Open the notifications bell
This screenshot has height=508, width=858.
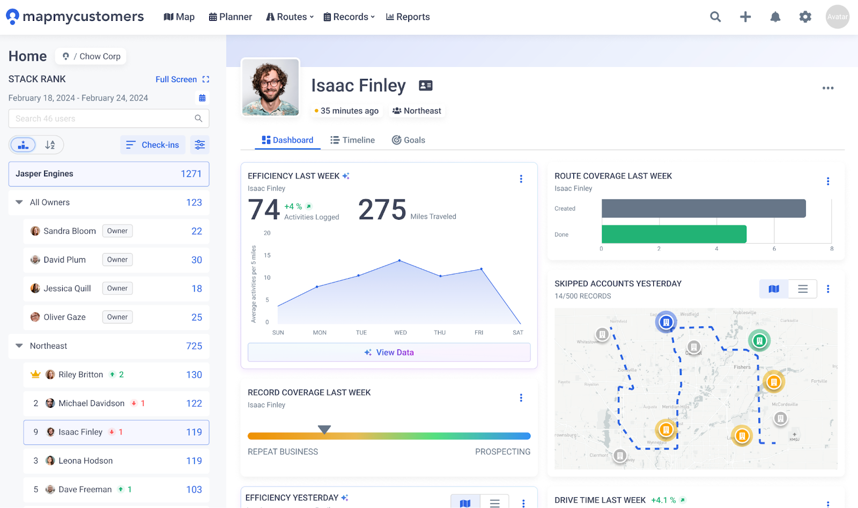[x=775, y=17]
